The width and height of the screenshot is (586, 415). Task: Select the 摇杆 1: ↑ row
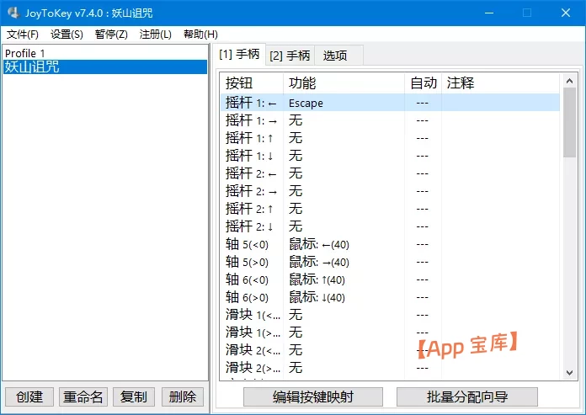pos(390,138)
